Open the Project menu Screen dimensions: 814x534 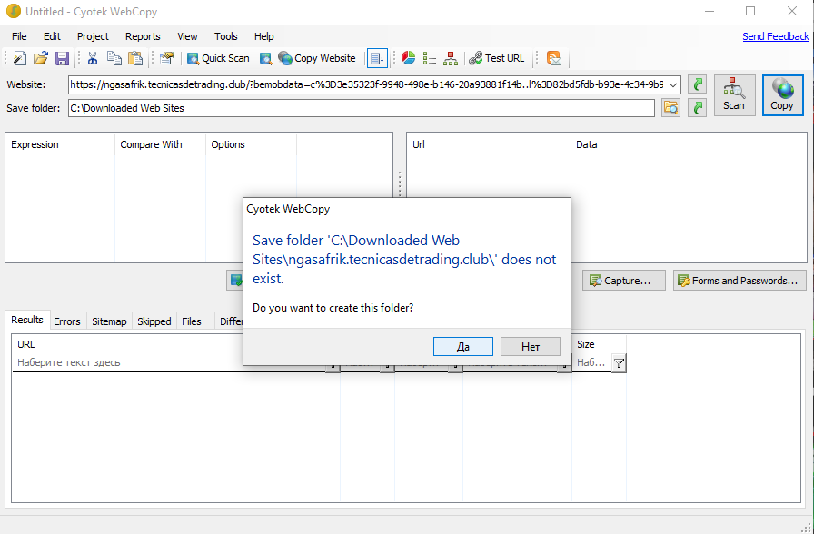coord(93,36)
